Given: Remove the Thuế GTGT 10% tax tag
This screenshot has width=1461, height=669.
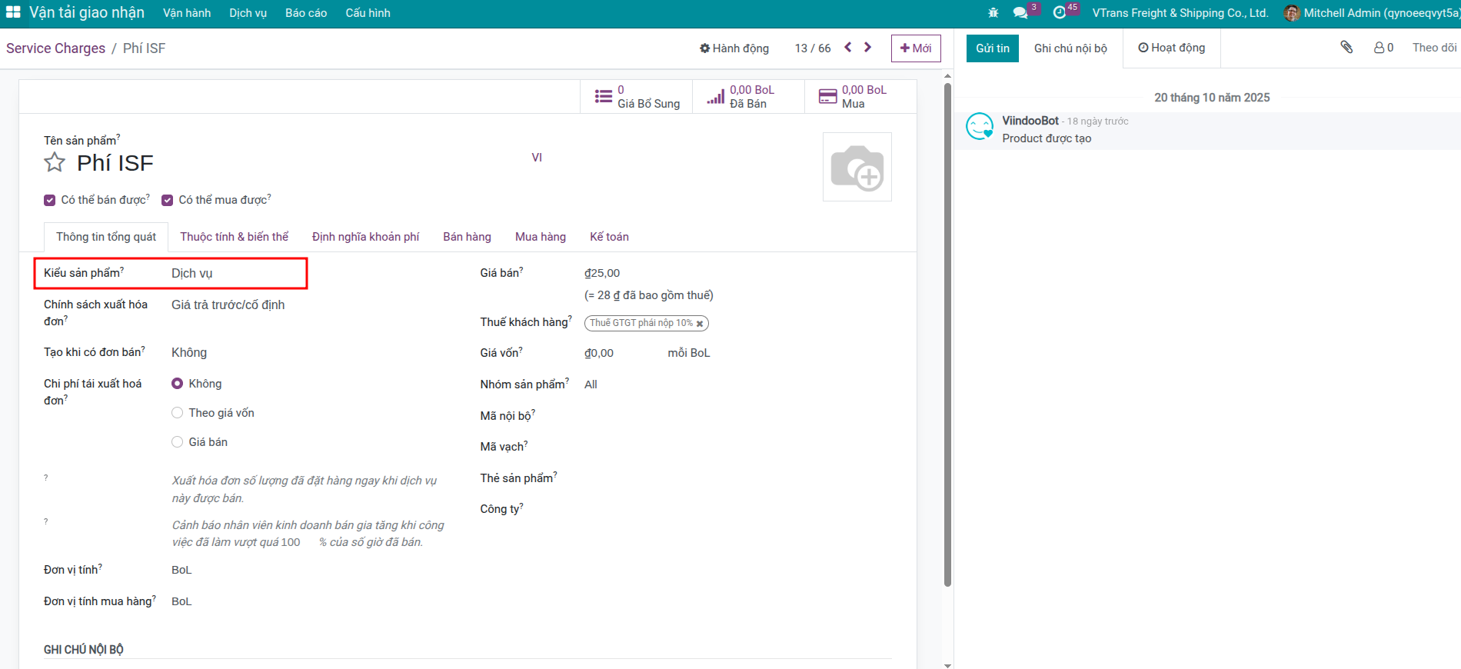Looking at the screenshot, I should [x=700, y=324].
